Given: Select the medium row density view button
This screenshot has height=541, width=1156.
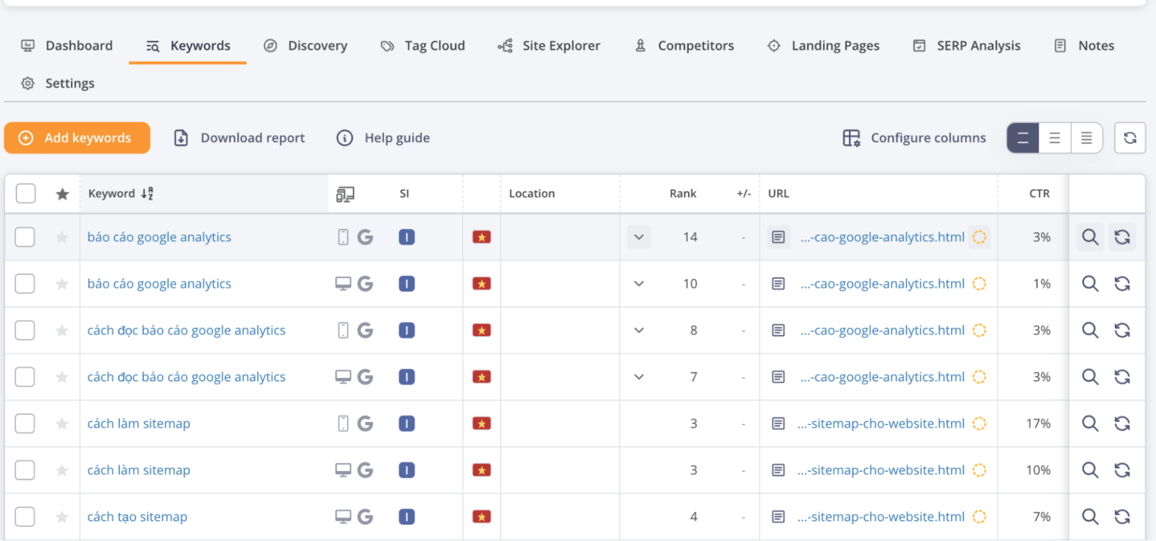Looking at the screenshot, I should tap(1055, 138).
